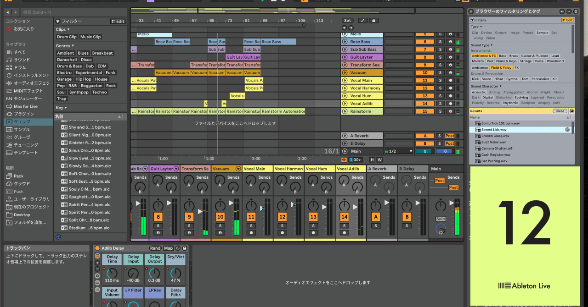Screen dimensions: 588x307
Task: Arm Vocal Adlib track 14 for recording
Action: coord(450,104)
